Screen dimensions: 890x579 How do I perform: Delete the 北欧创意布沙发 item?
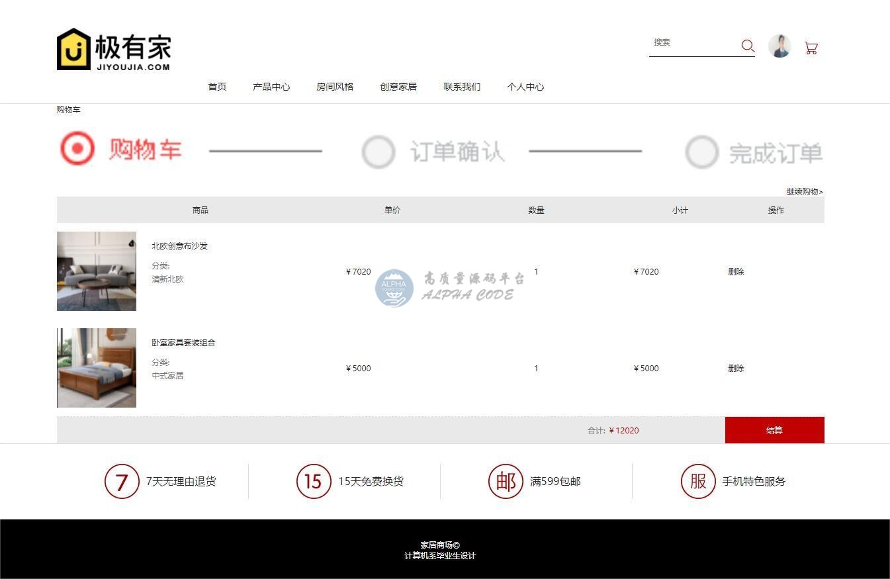736,271
